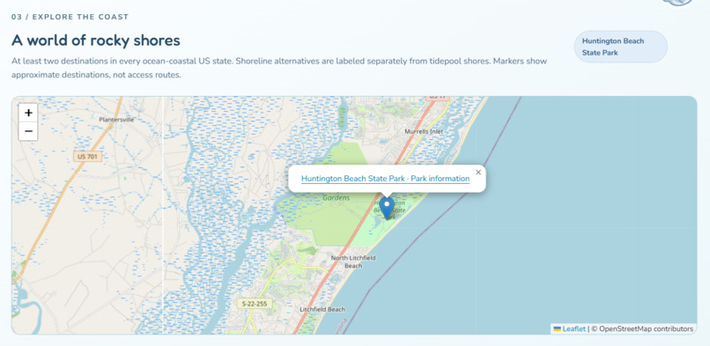Open Huntington Beach State Park information link
This screenshot has width=710, height=346.
(x=385, y=179)
